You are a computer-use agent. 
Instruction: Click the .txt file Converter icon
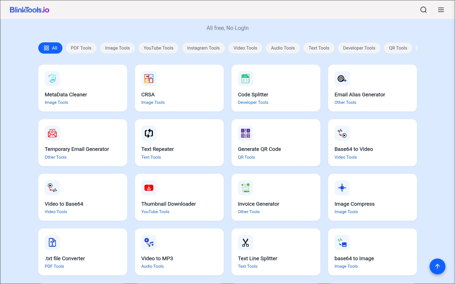coord(52,242)
